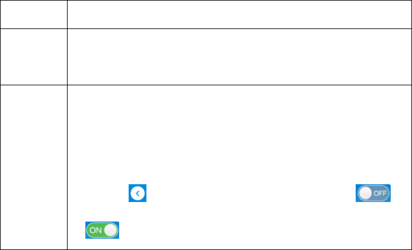Collapse using the left chevron button
This screenshot has height=250, width=412.
pyautogui.click(x=138, y=193)
